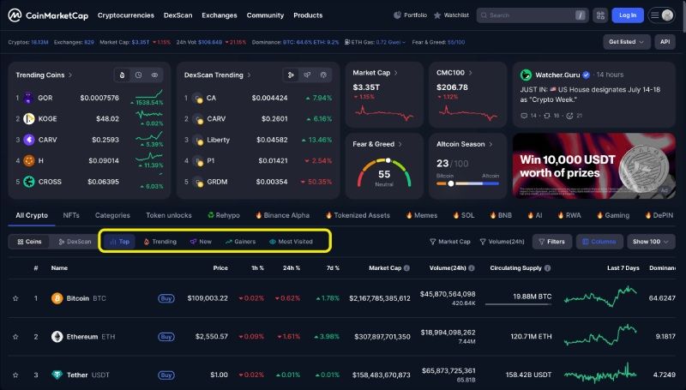Open the Columns button
The image size is (686, 390).
coord(599,242)
